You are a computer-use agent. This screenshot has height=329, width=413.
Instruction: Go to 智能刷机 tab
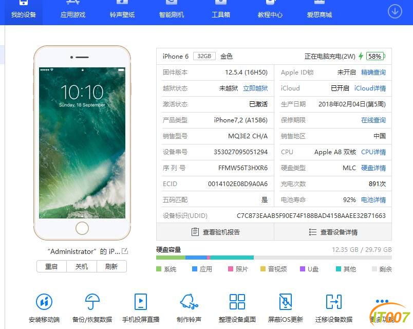tap(172, 11)
